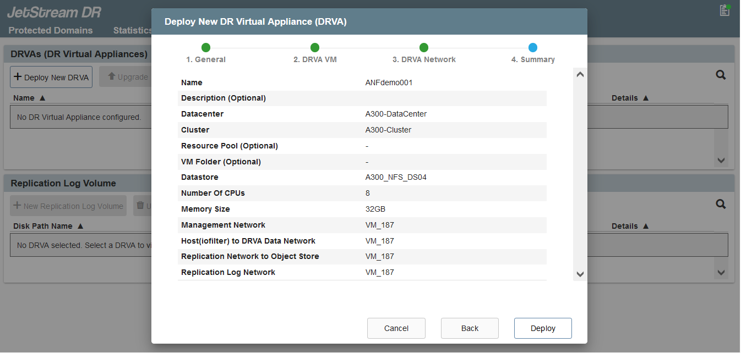Click the Back button in wizard
This screenshot has width=741, height=353.
[x=470, y=328]
